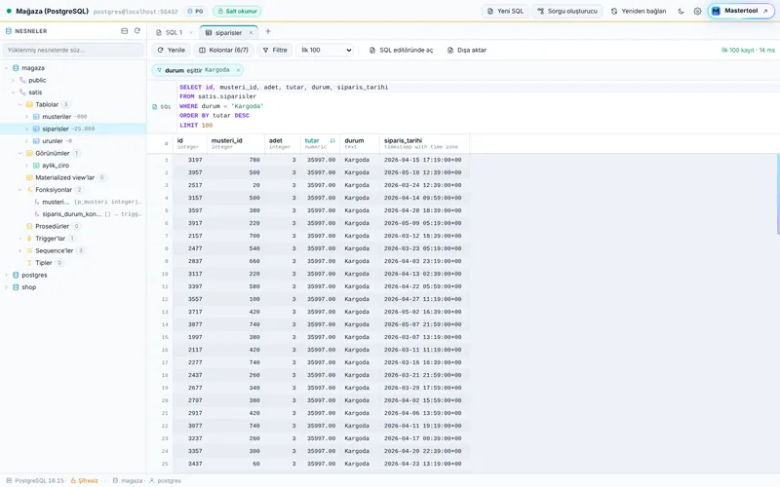Click the musteriler table icon
The width and height of the screenshot is (780, 487).
36,117
